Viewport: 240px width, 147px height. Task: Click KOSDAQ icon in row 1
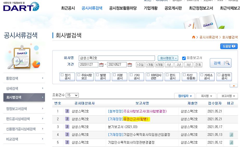(x=67, y=111)
